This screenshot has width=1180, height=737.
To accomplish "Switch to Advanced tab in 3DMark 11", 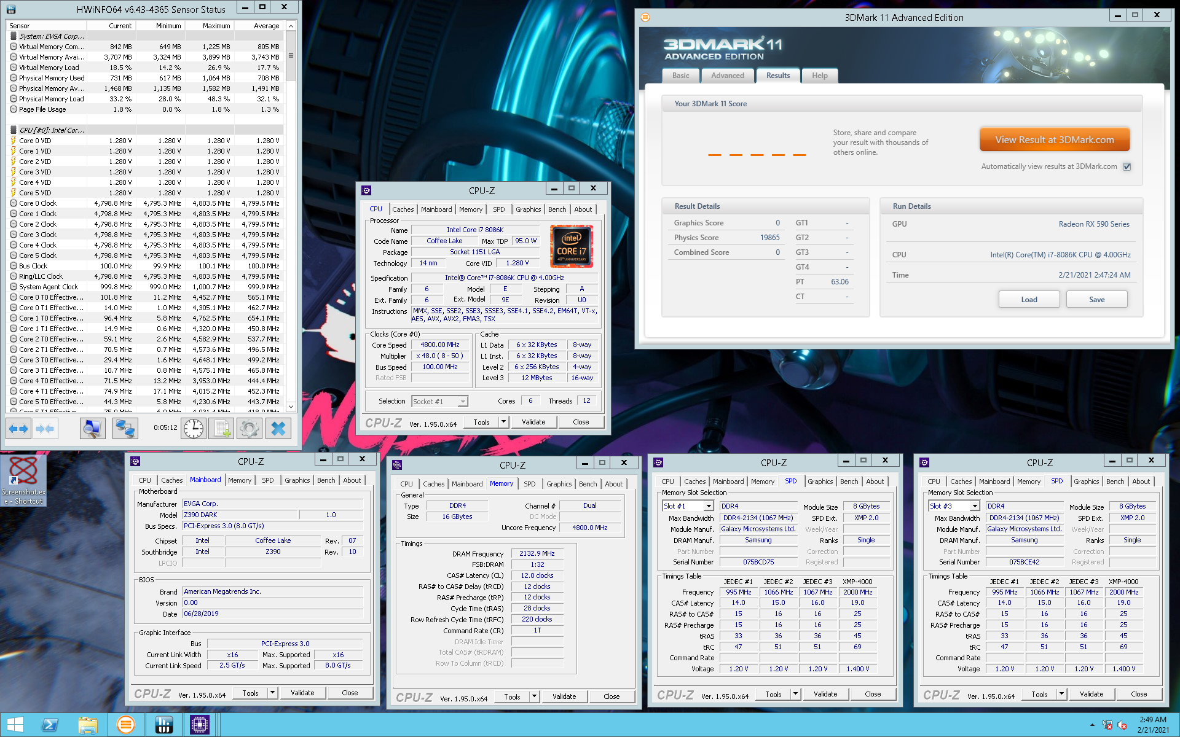I will click(728, 76).
